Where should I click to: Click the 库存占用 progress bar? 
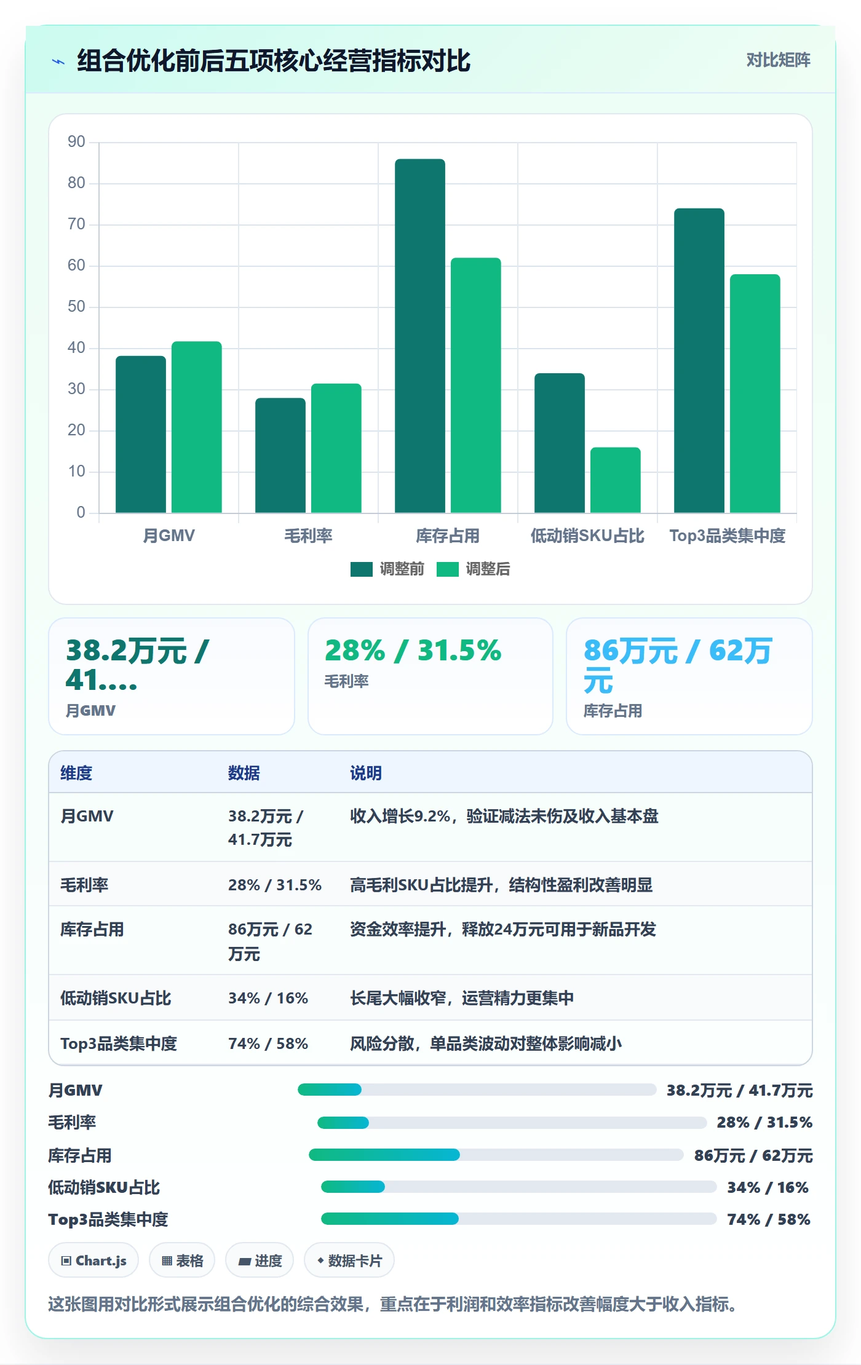click(496, 1155)
